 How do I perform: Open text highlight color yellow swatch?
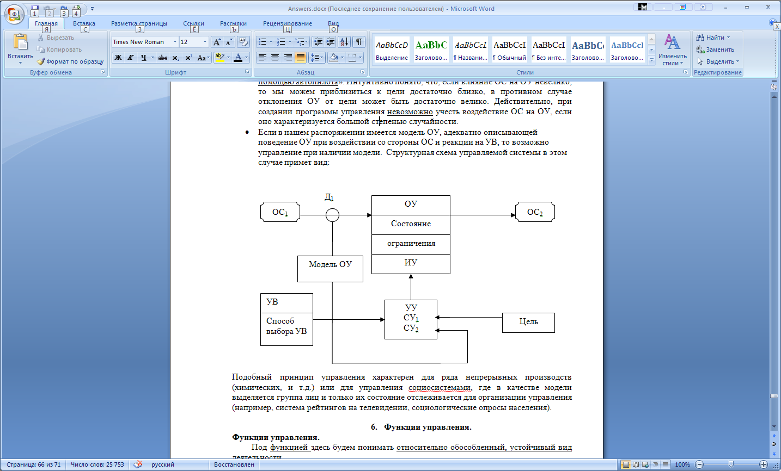pos(219,58)
